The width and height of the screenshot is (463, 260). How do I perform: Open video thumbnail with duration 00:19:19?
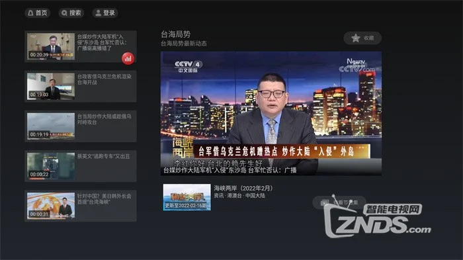coord(51,126)
